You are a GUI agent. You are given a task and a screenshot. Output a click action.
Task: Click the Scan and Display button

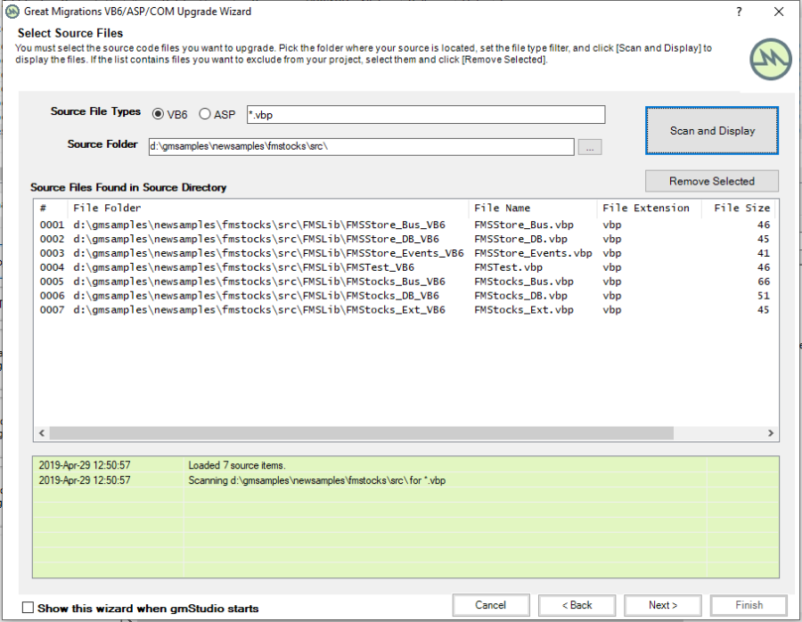712,131
